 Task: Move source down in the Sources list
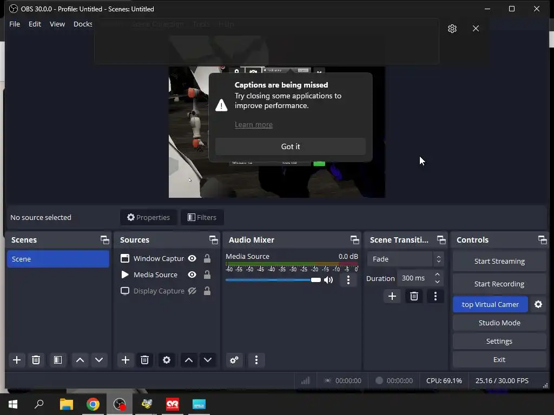208,360
